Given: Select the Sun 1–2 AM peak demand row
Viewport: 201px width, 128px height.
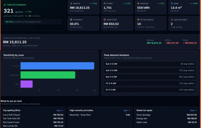Looking at the screenshot, I should click(x=150, y=77).
